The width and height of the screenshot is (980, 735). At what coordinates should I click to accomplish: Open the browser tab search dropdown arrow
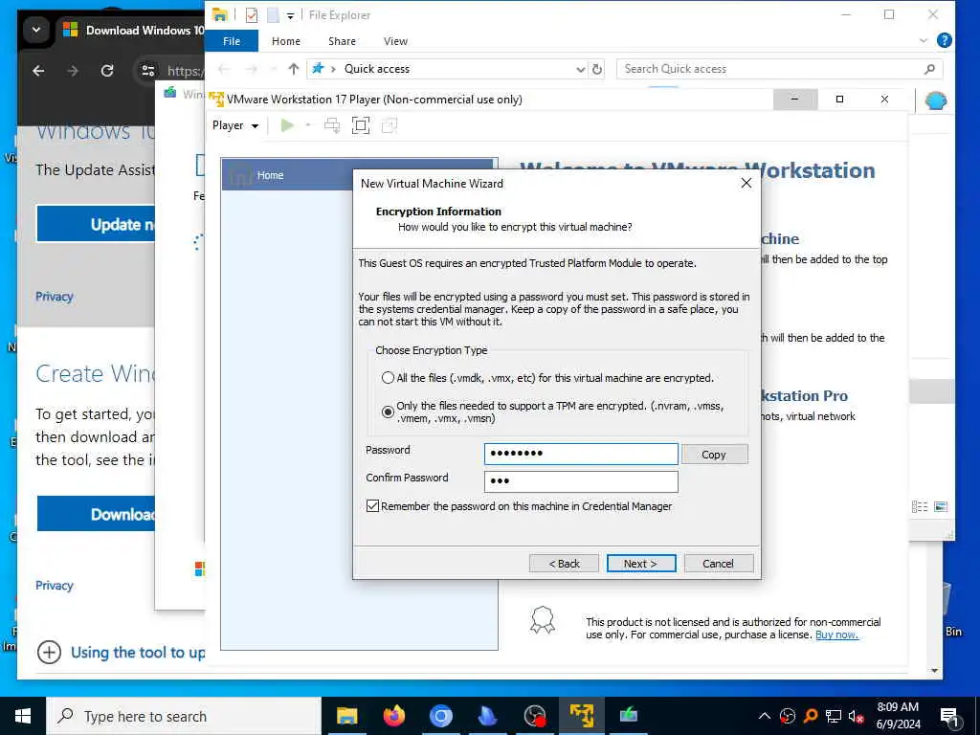pos(36,30)
